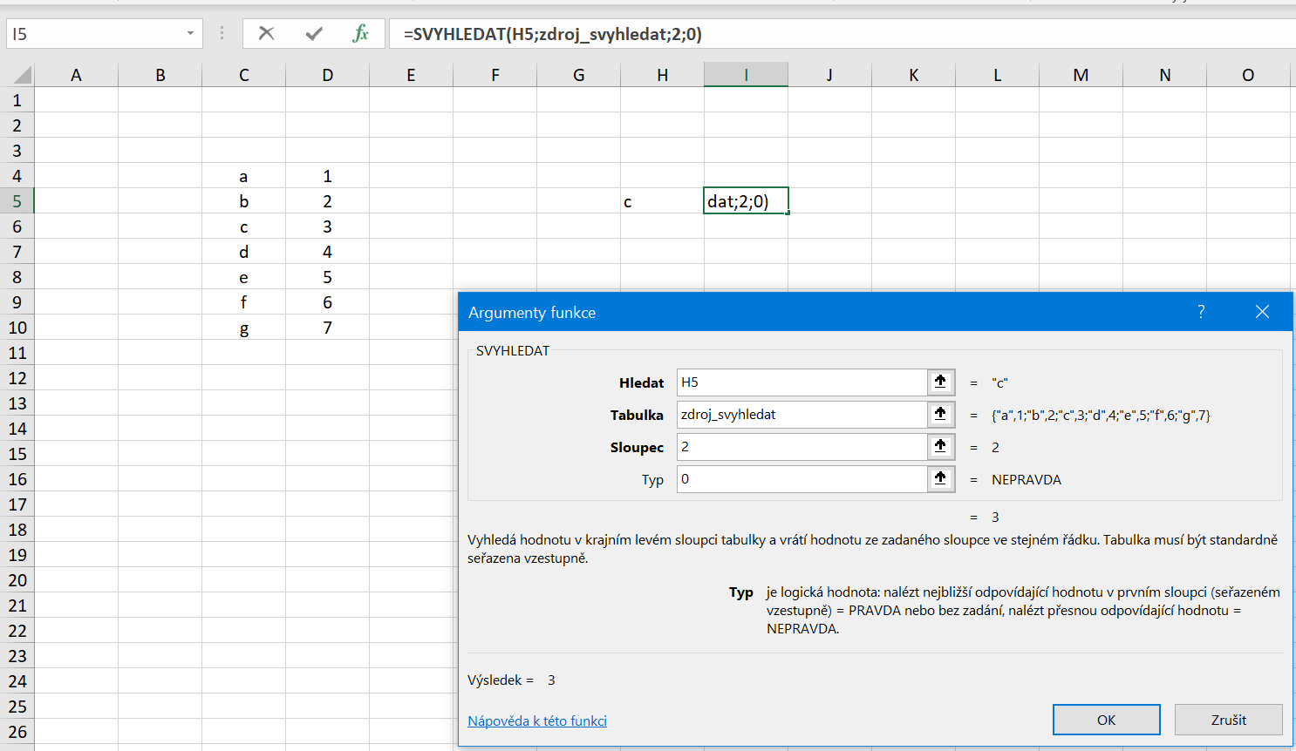Viewport: 1296px width, 751px height.
Task: Click into the Hledat input field
Action: click(801, 382)
